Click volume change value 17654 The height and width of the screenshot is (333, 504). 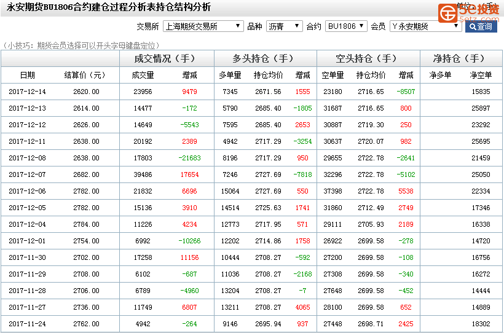(x=189, y=174)
